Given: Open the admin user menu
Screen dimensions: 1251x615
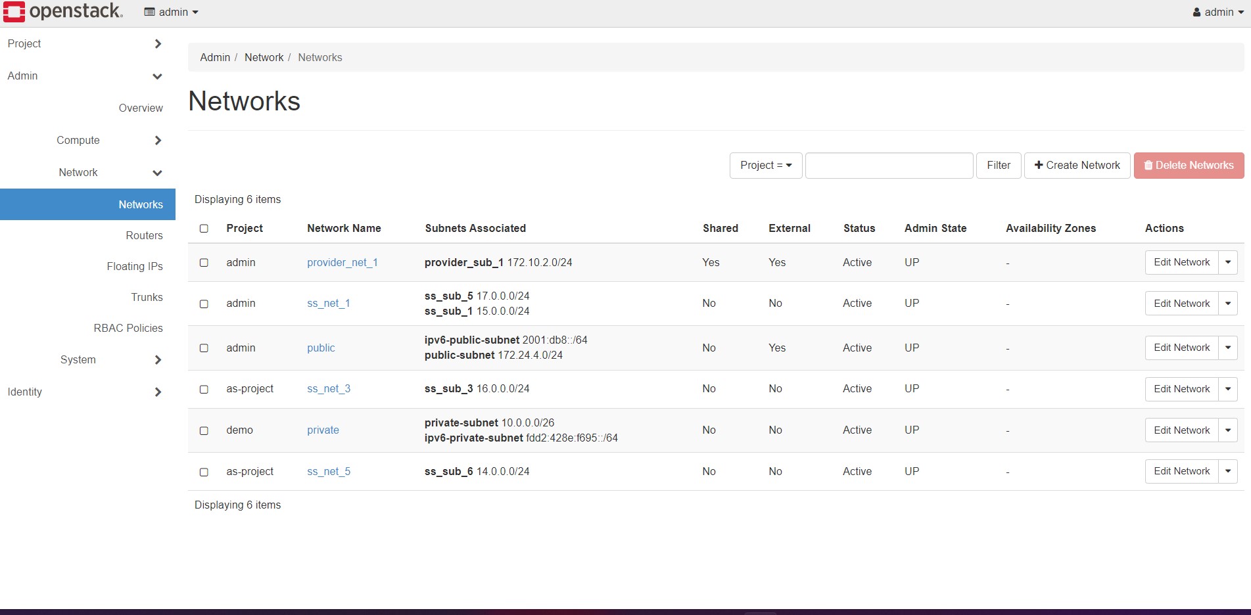Looking at the screenshot, I should (1217, 12).
